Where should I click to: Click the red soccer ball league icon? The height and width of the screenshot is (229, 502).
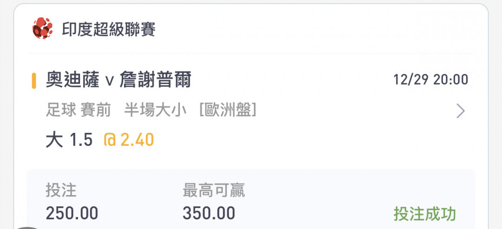tap(42, 28)
